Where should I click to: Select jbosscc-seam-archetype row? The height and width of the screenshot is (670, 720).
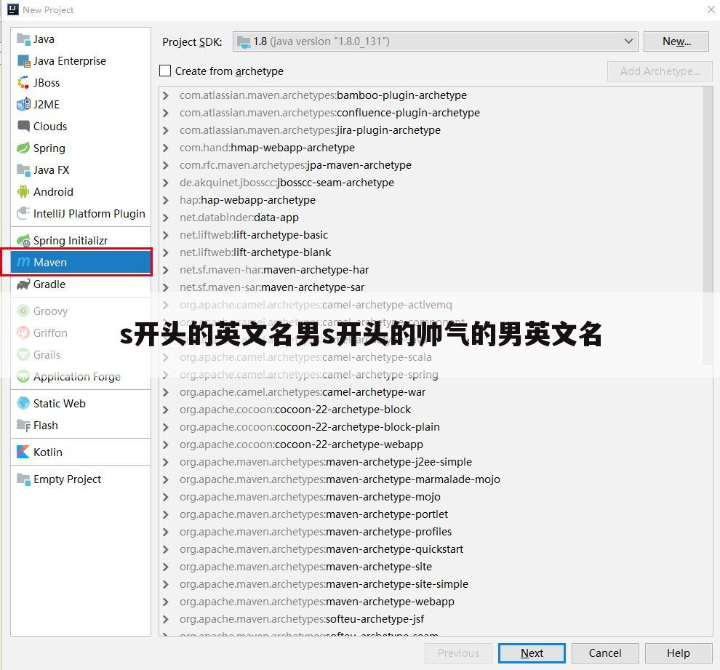[x=431, y=183]
